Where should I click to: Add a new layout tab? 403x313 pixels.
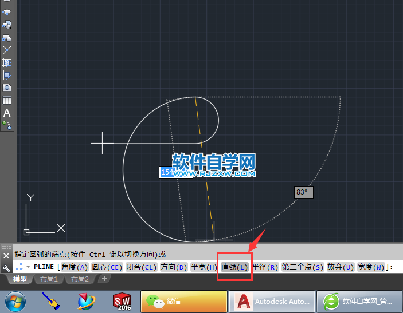coord(104,279)
